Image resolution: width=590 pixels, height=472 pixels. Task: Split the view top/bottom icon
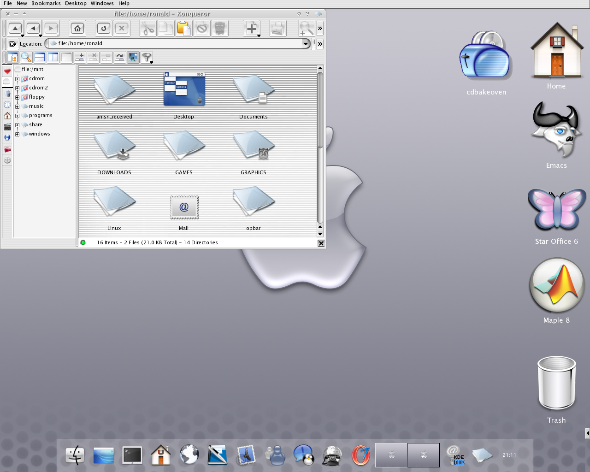pos(40,58)
